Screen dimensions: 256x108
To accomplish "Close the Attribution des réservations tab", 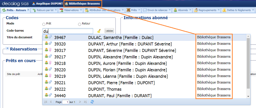I will click(122, 10).
